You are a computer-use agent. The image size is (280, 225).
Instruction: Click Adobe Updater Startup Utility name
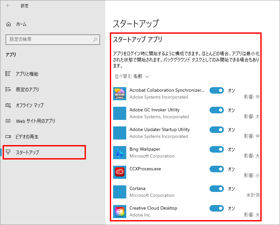[160, 130]
